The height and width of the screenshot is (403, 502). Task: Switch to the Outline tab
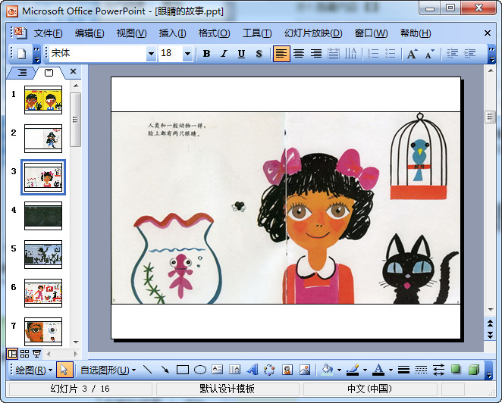(x=22, y=73)
